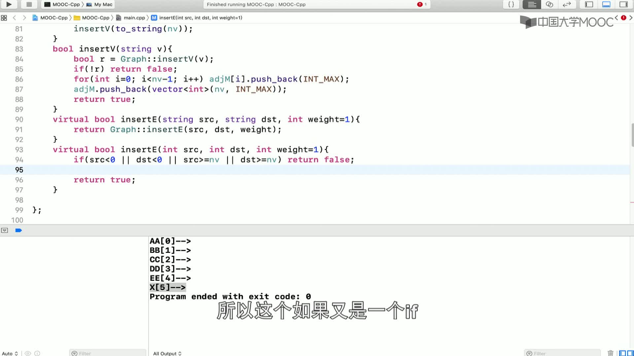The height and width of the screenshot is (356, 634).
Task: Click 'INT_MAX' in line 86
Action: coord(321,79)
